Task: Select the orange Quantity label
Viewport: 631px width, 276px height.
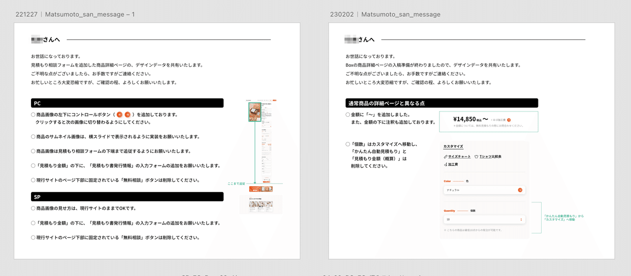Action: point(450,210)
